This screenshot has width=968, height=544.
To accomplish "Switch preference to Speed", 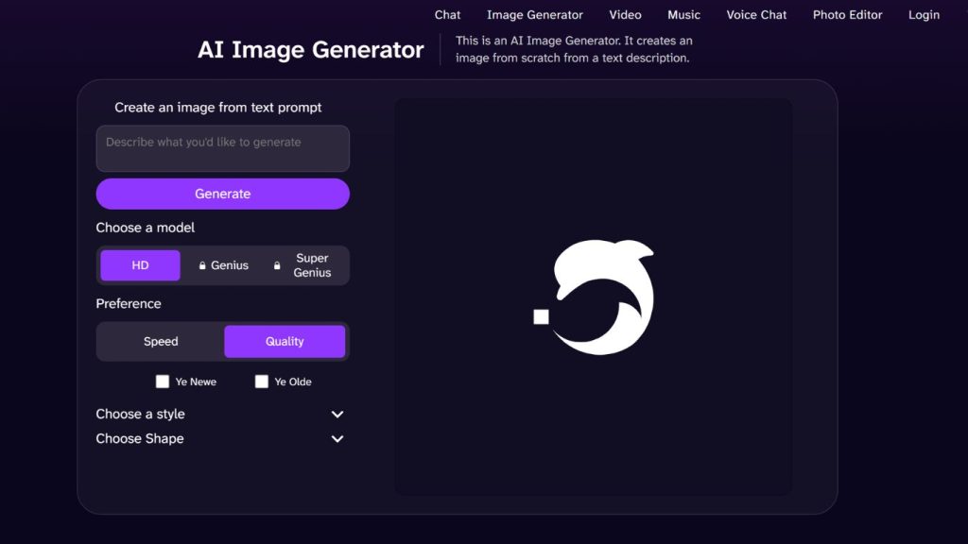I will tap(161, 341).
